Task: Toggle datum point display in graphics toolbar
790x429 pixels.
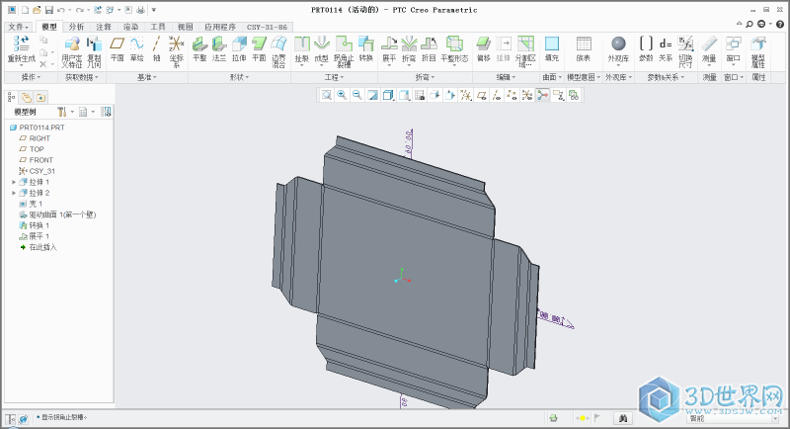Action: [x=512, y=95]
